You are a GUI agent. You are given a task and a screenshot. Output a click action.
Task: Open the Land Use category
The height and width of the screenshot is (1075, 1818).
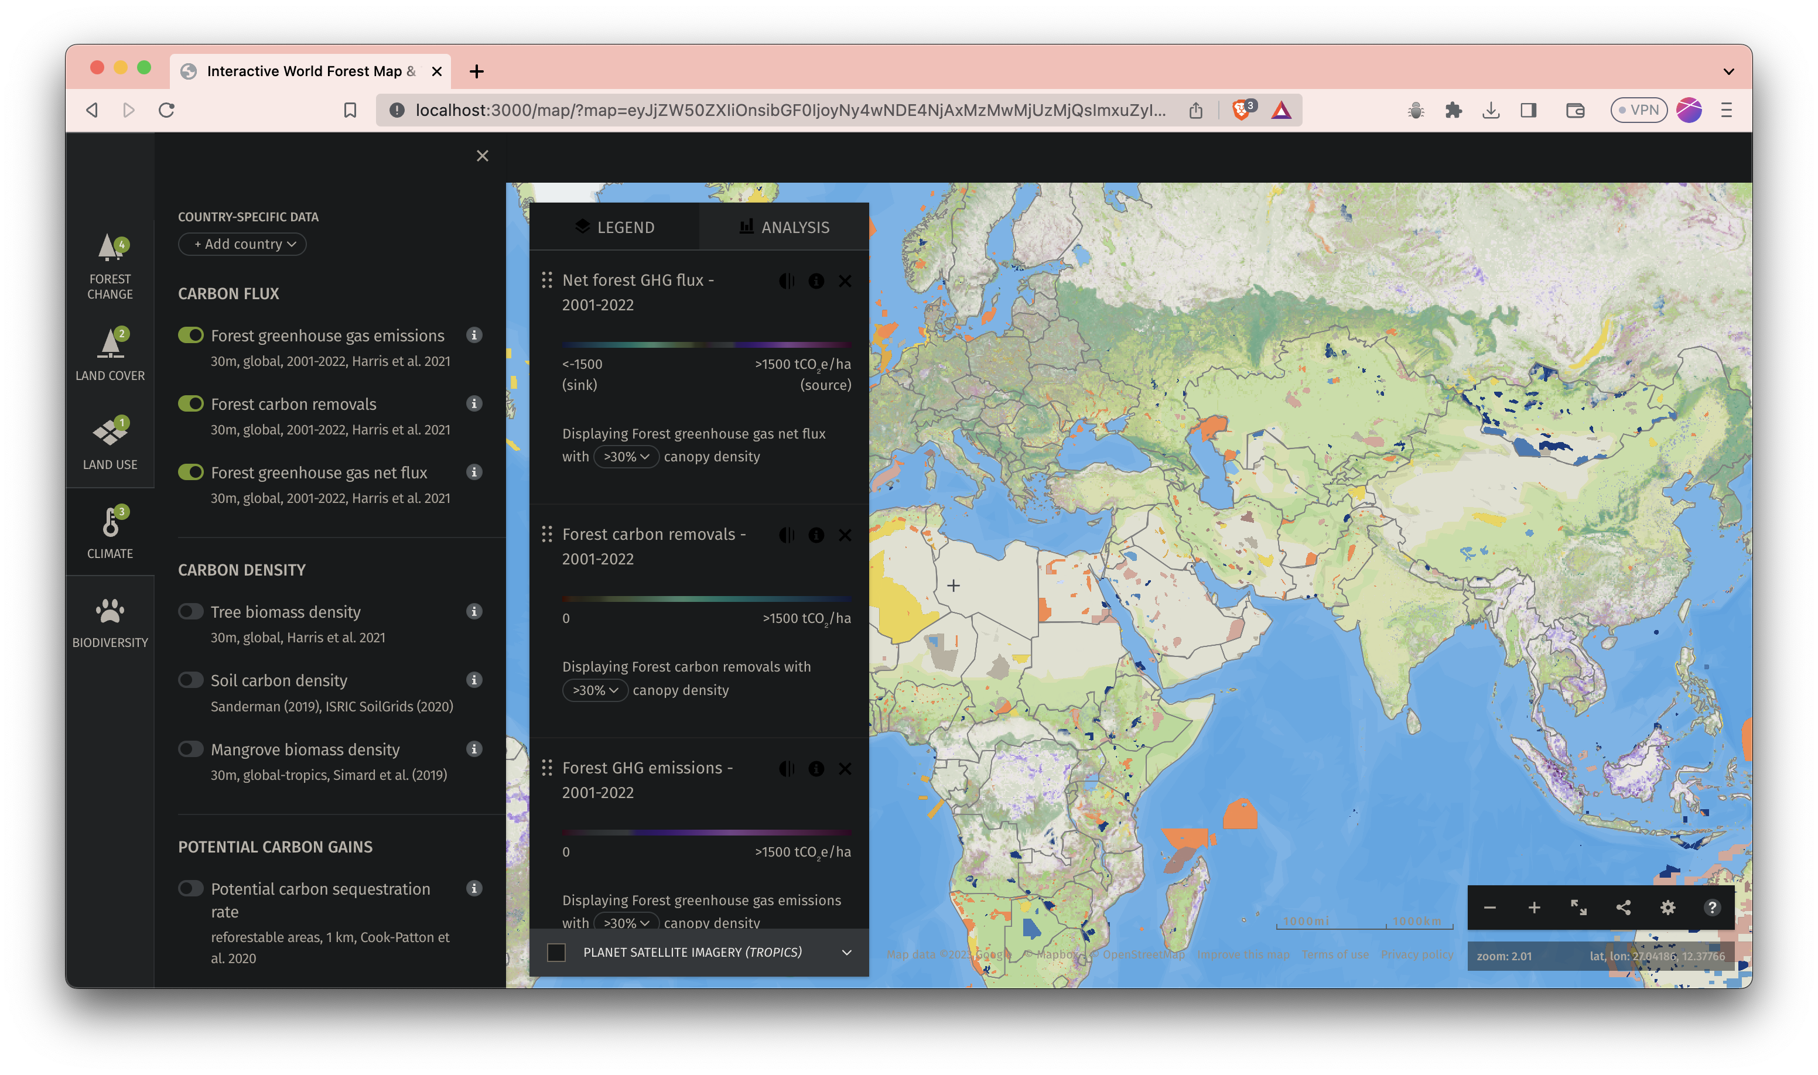pos(110,443)
